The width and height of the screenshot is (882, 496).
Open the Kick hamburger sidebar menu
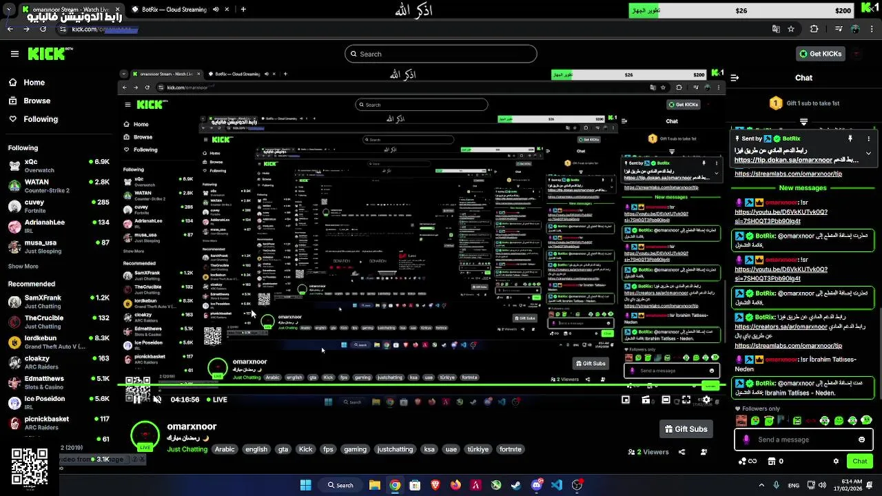point(14,54)
